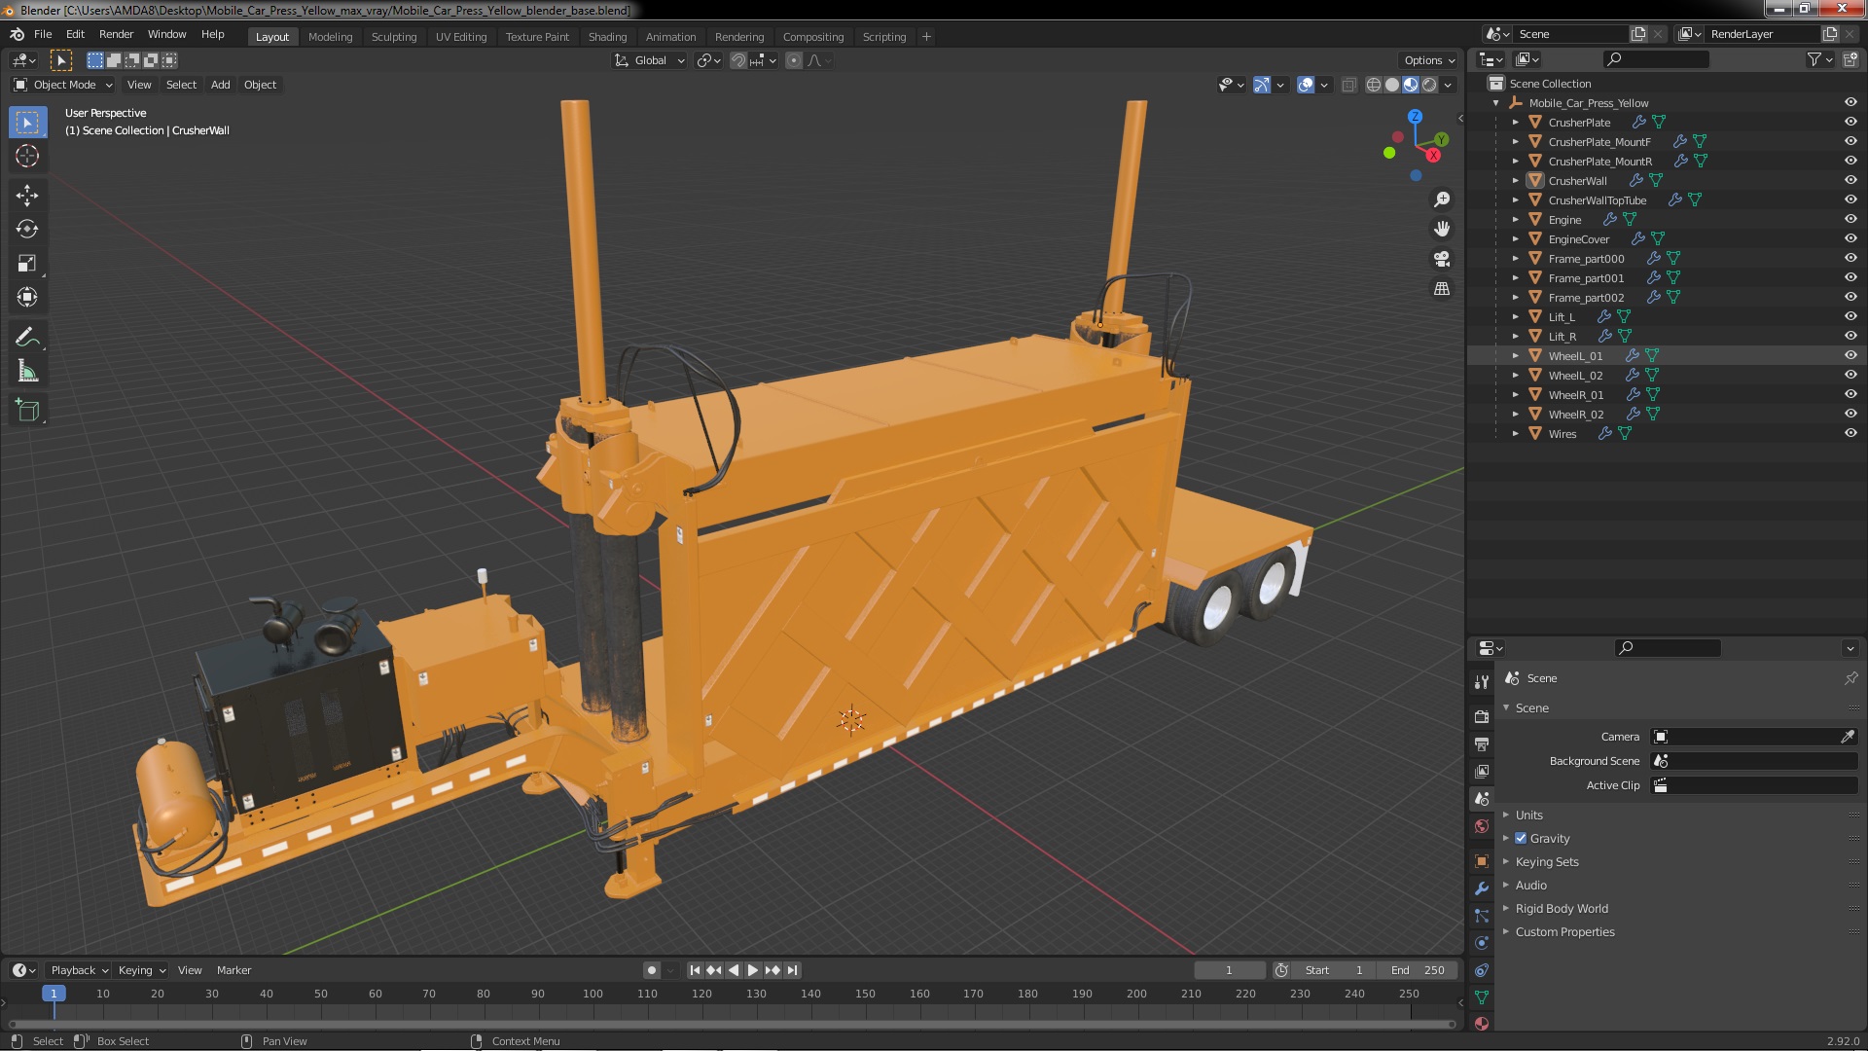
Task: Hide Engine object in viewport
Action: tap(1850, 219)
